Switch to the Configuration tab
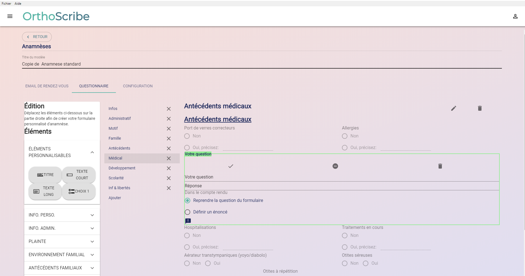The image size is (525, 276). (x=138, y=86)
